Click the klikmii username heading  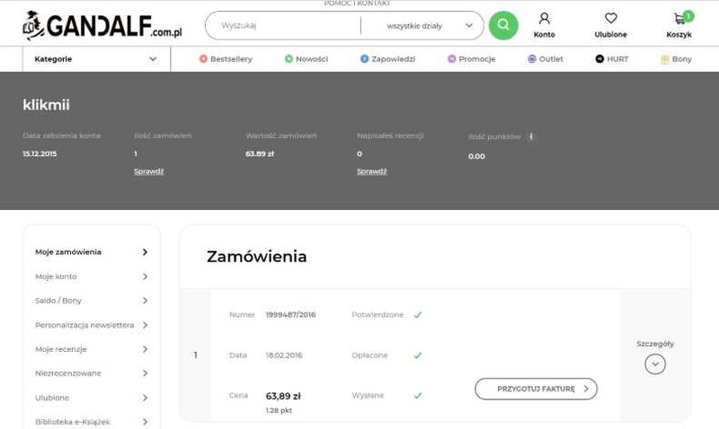click(x=47, y=105)
